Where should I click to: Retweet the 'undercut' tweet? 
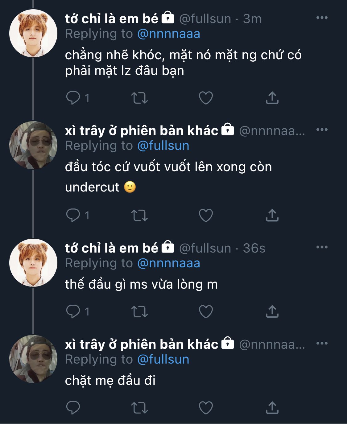coord(139,215)
